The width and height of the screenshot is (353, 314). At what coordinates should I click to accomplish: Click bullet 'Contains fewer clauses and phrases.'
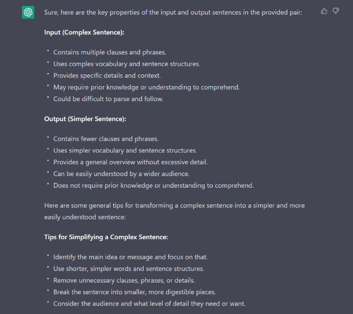click(x=106, y=139)
